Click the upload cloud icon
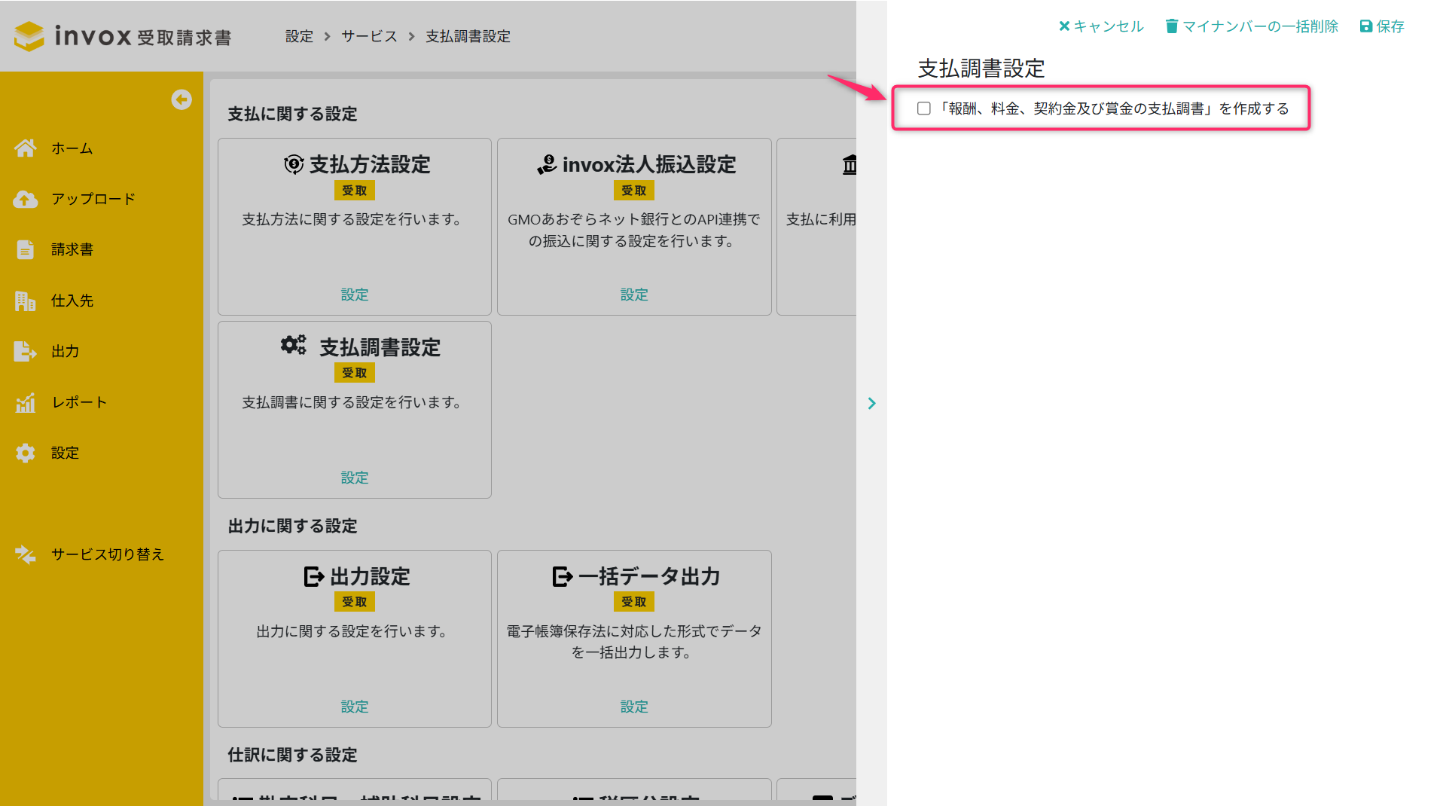 coord(26,199)
